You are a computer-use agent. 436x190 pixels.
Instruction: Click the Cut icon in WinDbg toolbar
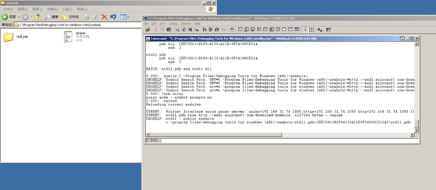[x=156, y=29]
